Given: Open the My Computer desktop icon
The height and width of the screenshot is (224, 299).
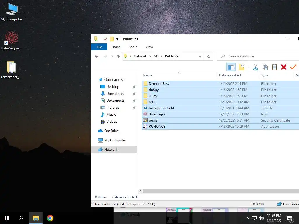Looking at the screenshot, I should click(11, 12).
